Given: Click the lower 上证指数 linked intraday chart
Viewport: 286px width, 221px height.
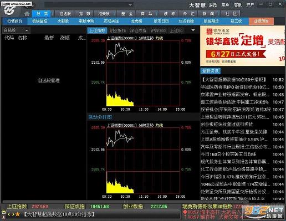Looking at the screenshot, I should tap(143, 161).
